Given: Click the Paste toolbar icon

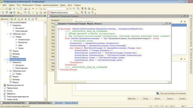Looking at the screenshot, I should [x=21, y=9].
